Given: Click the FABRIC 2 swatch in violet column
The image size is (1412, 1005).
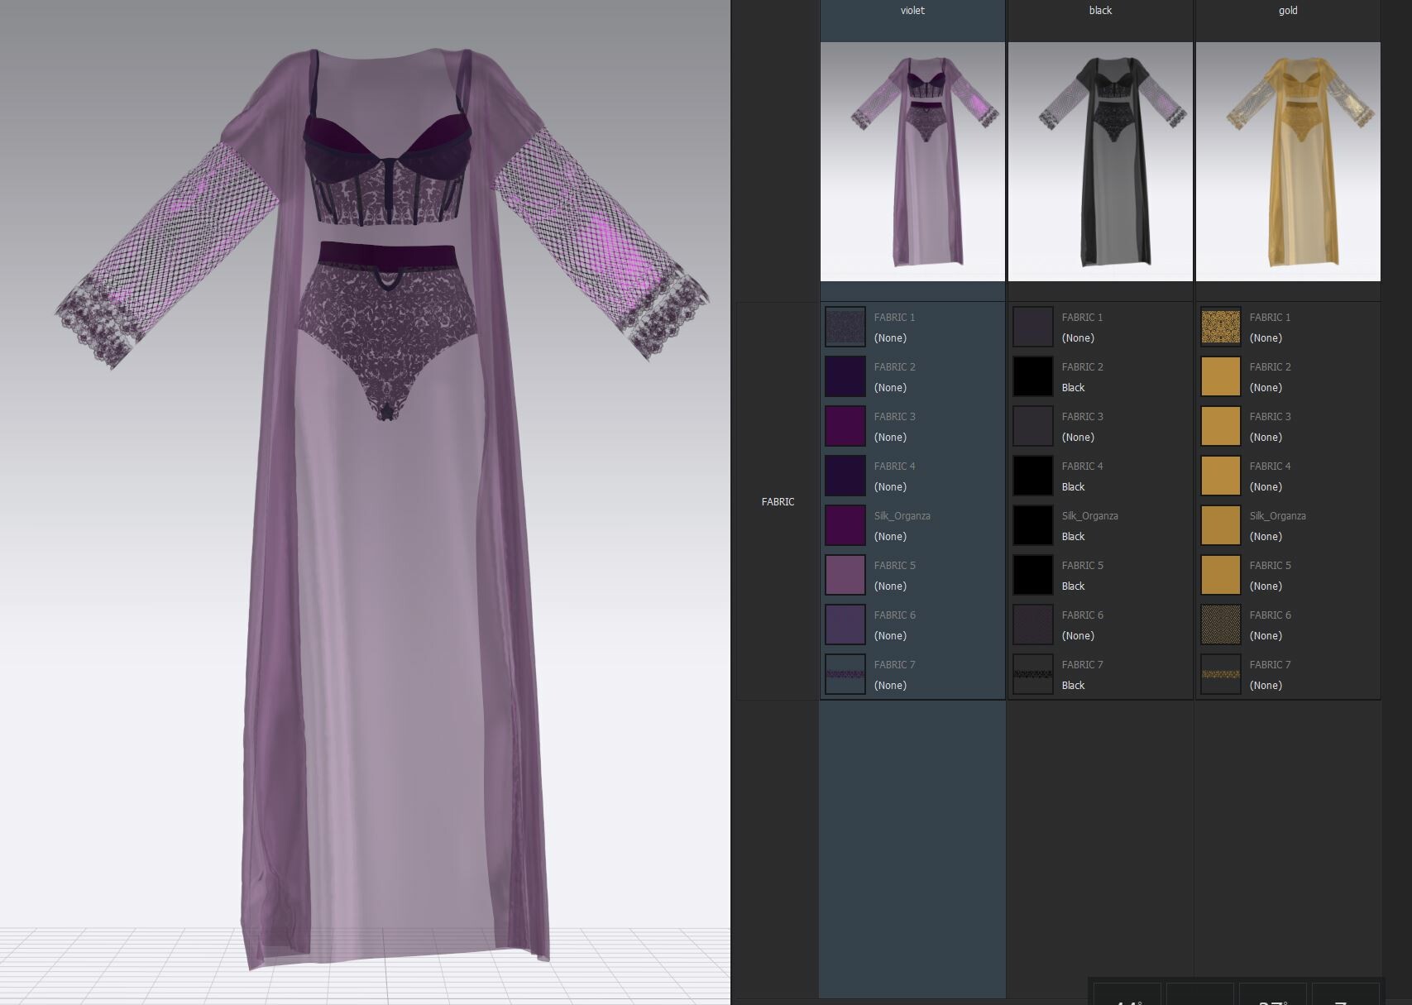Looking at the screenshot, I should point(845,376).
